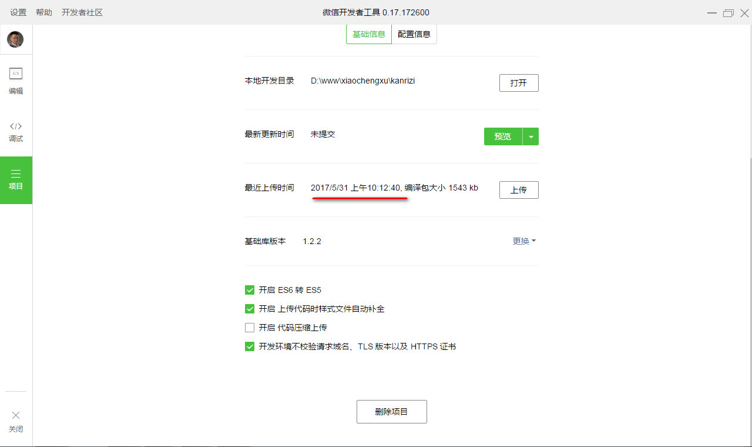The image size is (752, 447).
Task: Click the 未提交 status text
Action: pyautogui.click(x=323, y=134)
